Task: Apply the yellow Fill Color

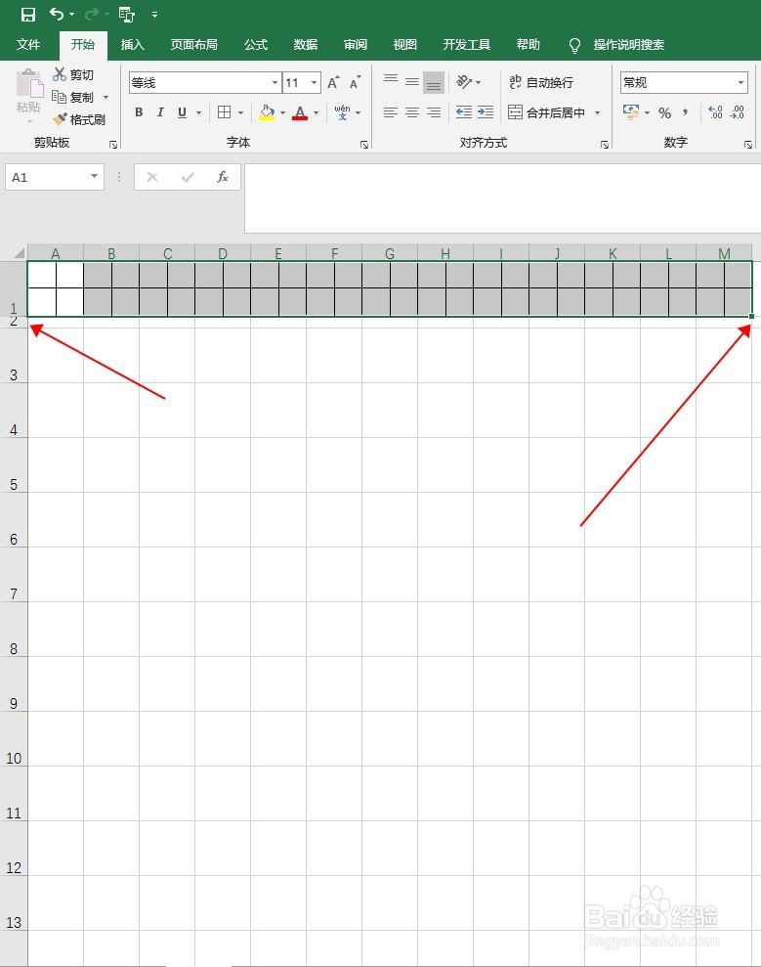Action: (267, 112)
